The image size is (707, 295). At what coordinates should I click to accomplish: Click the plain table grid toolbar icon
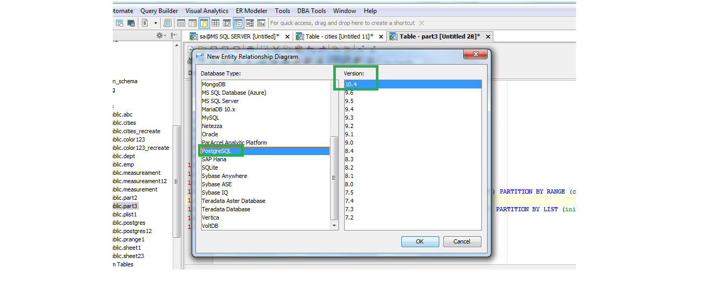tap(215, 23)
